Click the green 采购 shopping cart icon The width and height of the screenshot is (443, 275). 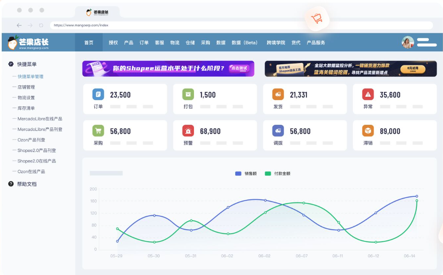[x=98, y=131]
